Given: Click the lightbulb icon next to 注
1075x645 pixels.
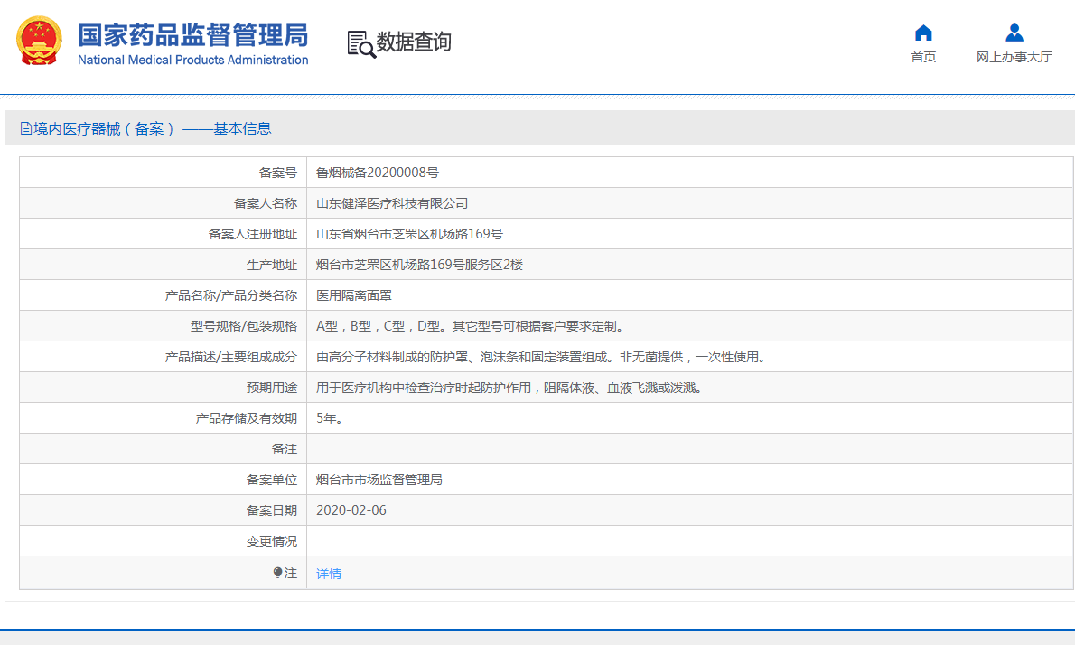Looking at the screenshot, I should pyautogui.click(x=277, y=573).
